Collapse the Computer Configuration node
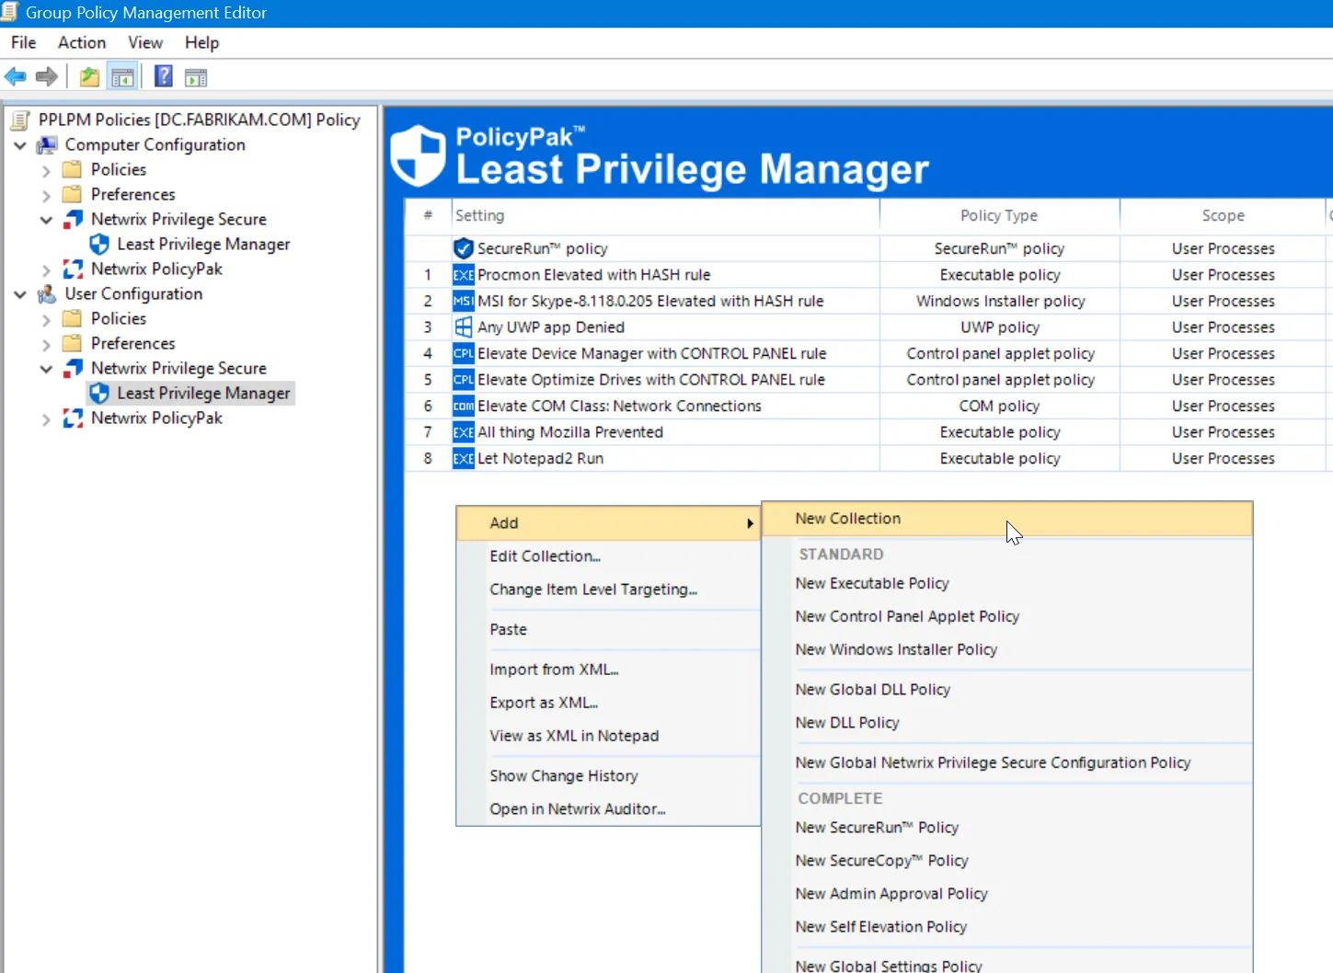1333x973 pixels. click(x=19, y=144)
